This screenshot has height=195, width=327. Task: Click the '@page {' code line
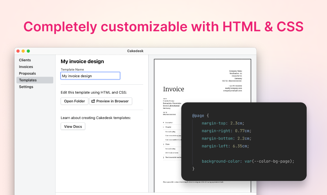[x=200, y=115]
